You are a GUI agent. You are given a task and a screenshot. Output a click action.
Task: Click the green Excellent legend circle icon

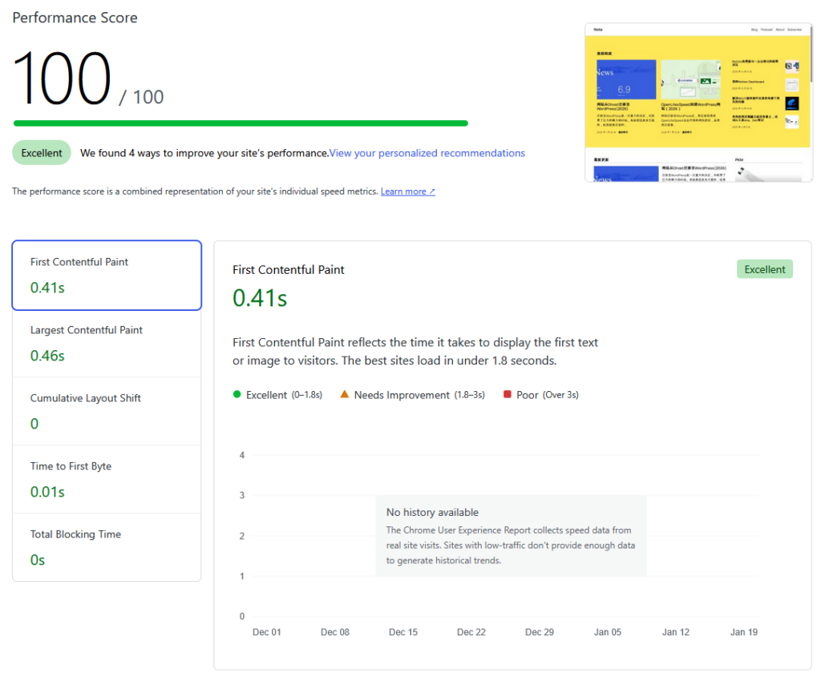pos(237,394)
